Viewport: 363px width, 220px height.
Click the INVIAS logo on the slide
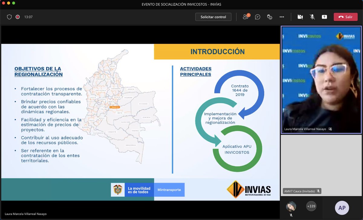[249, 189]
